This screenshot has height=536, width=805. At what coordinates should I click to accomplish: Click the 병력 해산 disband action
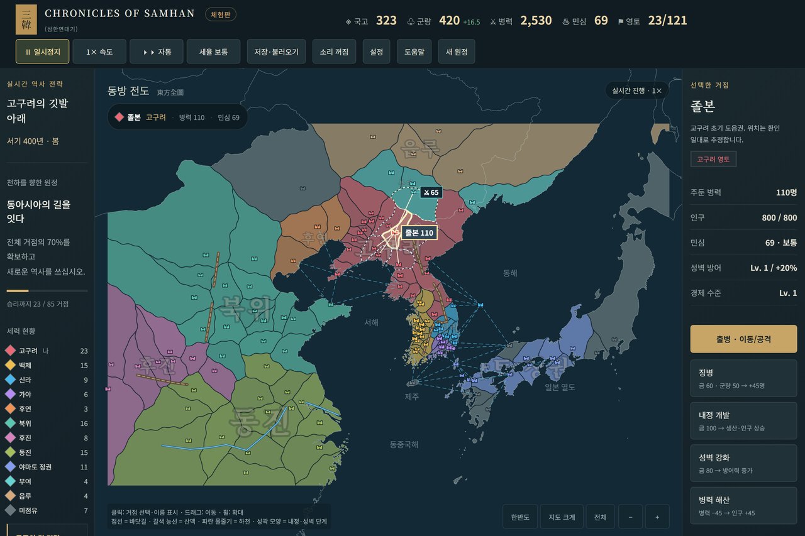click(743, 506)
